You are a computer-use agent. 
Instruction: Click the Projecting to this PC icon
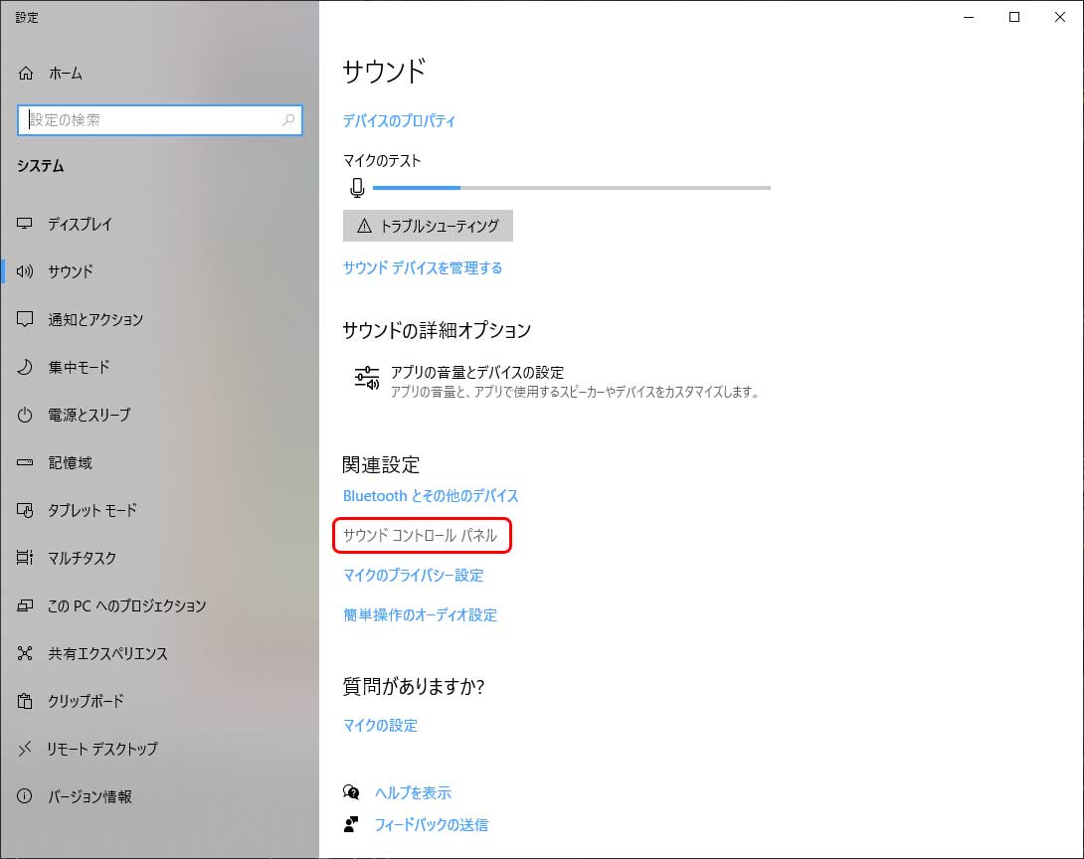pos(25,606)
